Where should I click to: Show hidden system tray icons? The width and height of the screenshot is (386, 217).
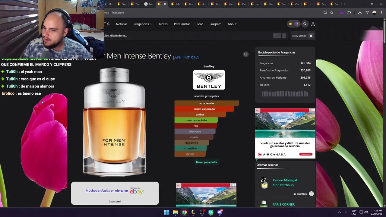339,212
